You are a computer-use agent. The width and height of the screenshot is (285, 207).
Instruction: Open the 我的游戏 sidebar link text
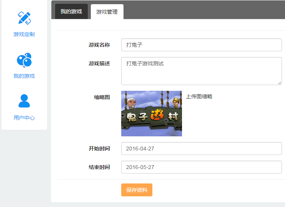coord(24,76)
